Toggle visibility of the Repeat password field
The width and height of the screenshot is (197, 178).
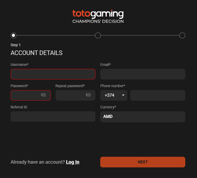point(88,95)
